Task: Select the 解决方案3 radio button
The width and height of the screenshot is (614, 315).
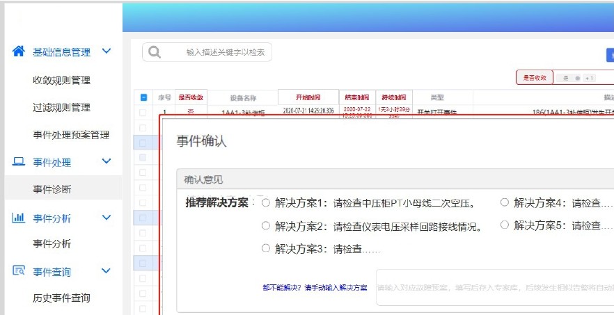Action: point(265,248)
